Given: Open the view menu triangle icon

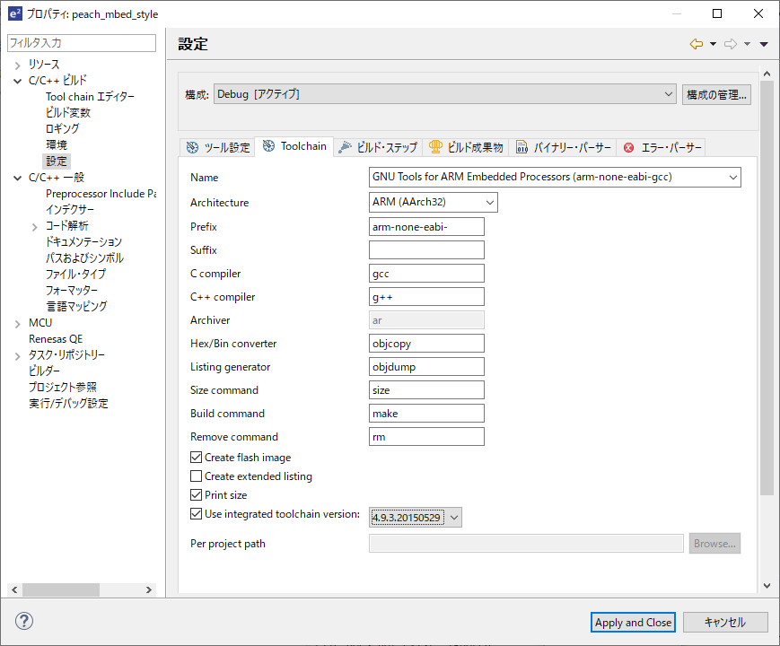Looking at the screenshot, I should tap(764, 44).
